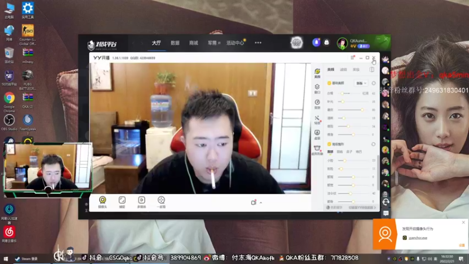Click the 捕捉 screen capture icon
This screenshot has height=264, width=469.
[122, 202]
